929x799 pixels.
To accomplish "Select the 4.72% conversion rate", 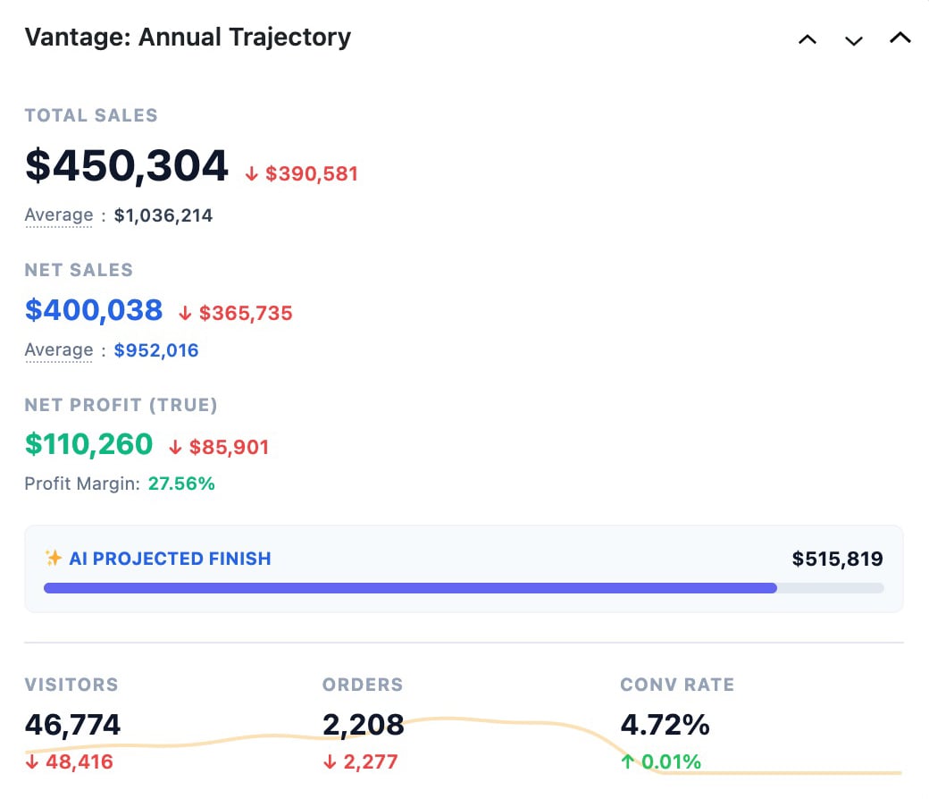I will [665, 724].
